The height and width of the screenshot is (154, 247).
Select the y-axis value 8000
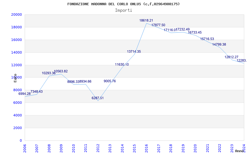18,90
